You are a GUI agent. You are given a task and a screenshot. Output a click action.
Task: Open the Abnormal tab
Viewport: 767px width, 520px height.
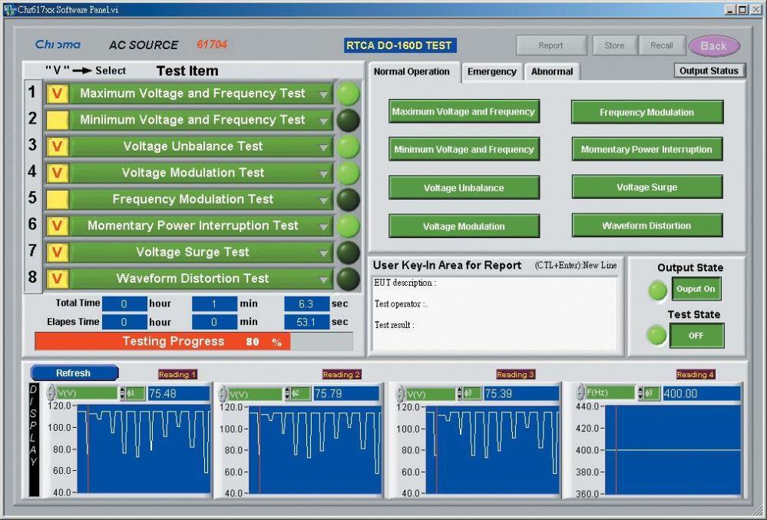(x=552, y=71)
